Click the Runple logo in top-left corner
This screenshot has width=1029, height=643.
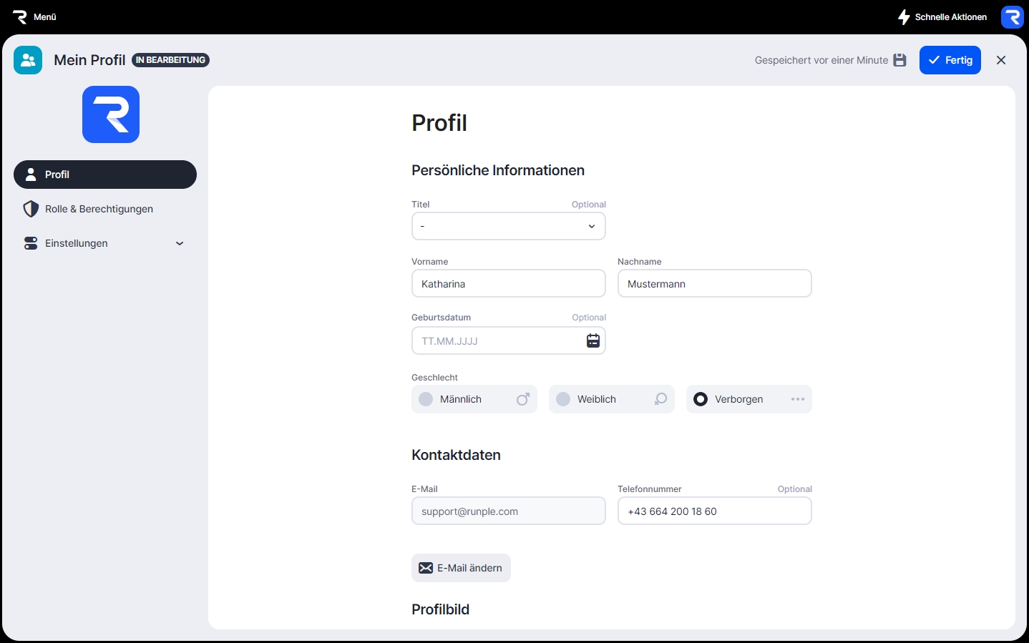point(20,16)
